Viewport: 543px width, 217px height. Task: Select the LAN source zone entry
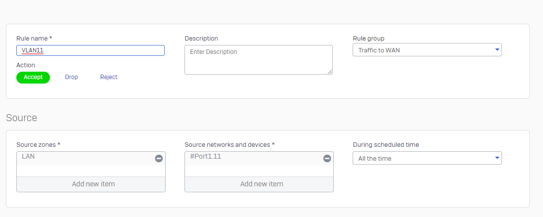[86, 158]
